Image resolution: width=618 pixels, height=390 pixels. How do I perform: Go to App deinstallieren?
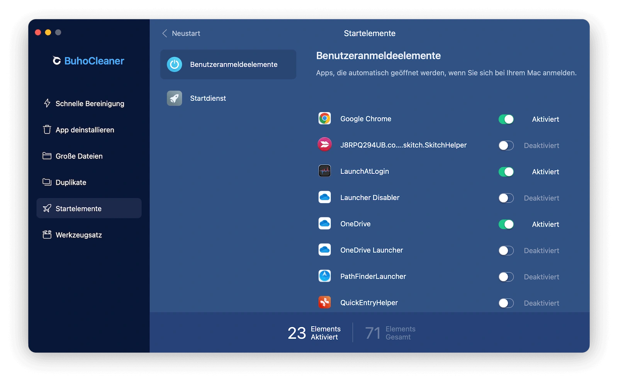[89, 130]
